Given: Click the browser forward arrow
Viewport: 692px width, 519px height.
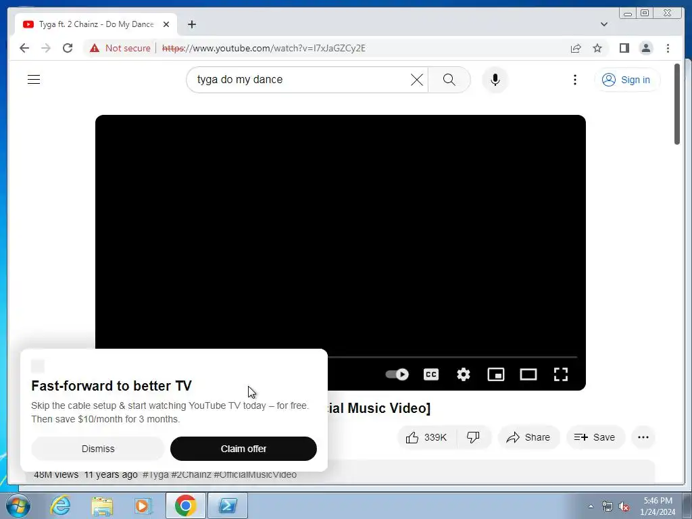Looking at the screenshot, I should click(x=46, y=48).
